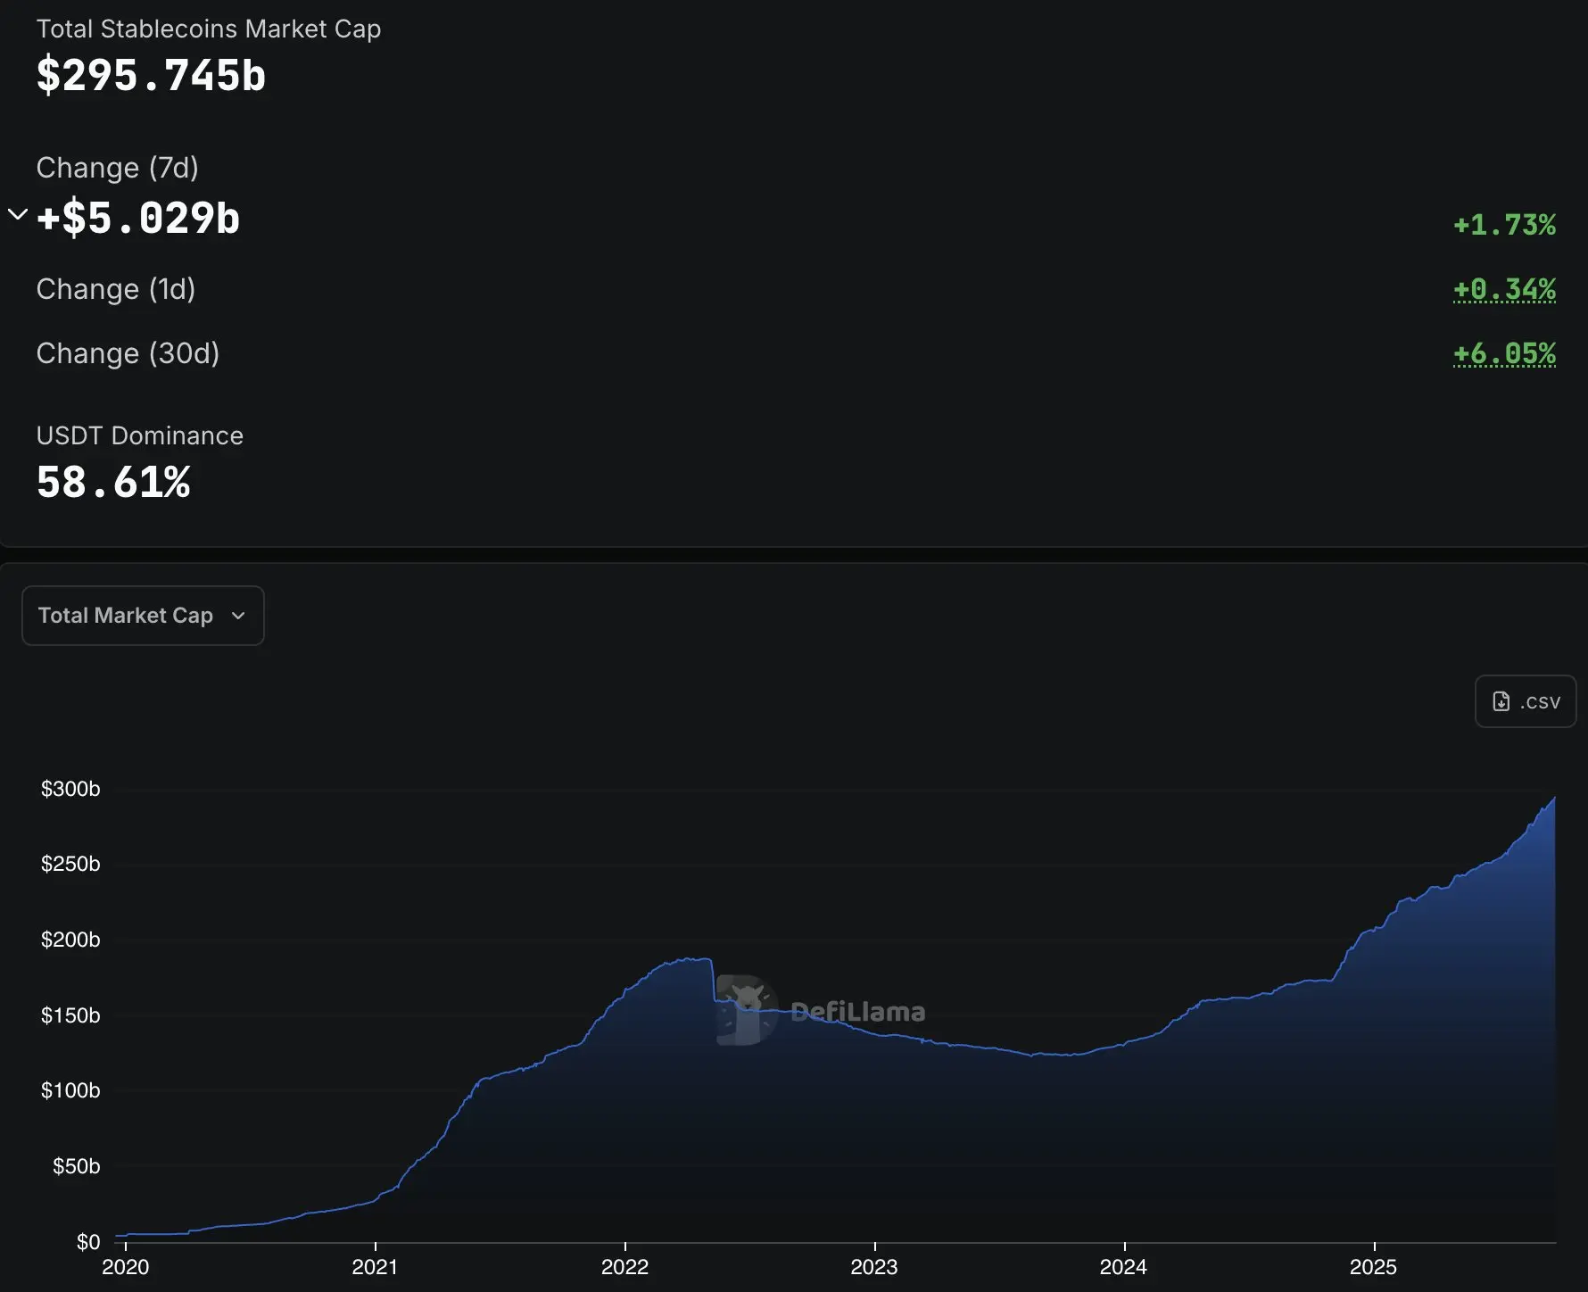Click the 2021 x-axis label

click(375, 1267)
